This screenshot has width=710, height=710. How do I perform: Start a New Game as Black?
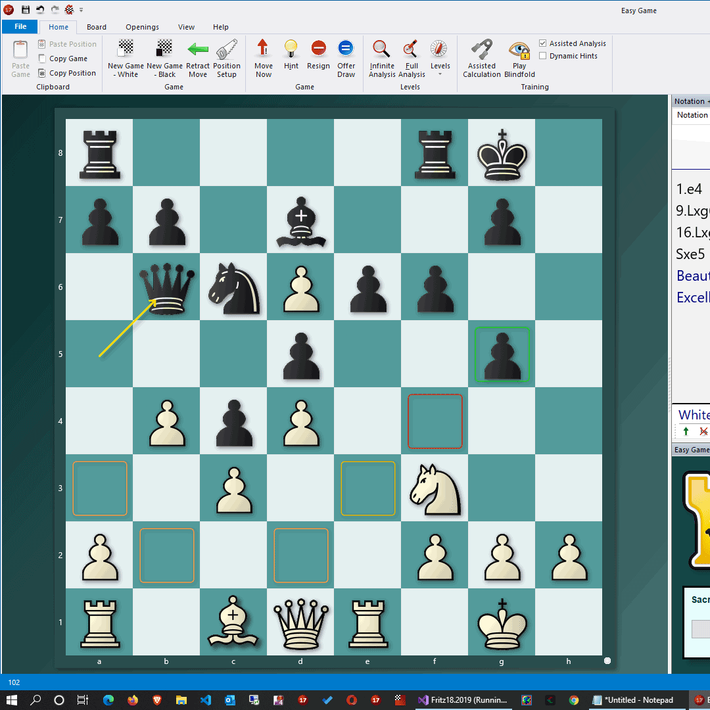(x=164, y=58)
